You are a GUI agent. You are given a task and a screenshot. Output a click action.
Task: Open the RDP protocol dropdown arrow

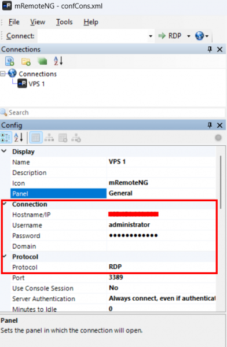189,36
